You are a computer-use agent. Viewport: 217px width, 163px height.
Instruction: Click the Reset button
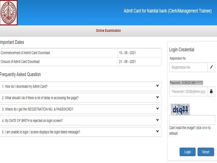coord(206,152)
